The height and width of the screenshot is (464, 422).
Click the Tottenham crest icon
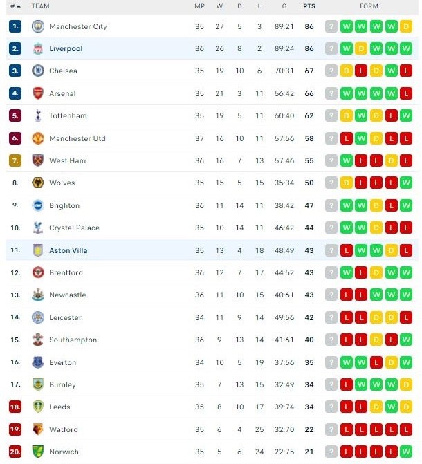pos(37,115)
